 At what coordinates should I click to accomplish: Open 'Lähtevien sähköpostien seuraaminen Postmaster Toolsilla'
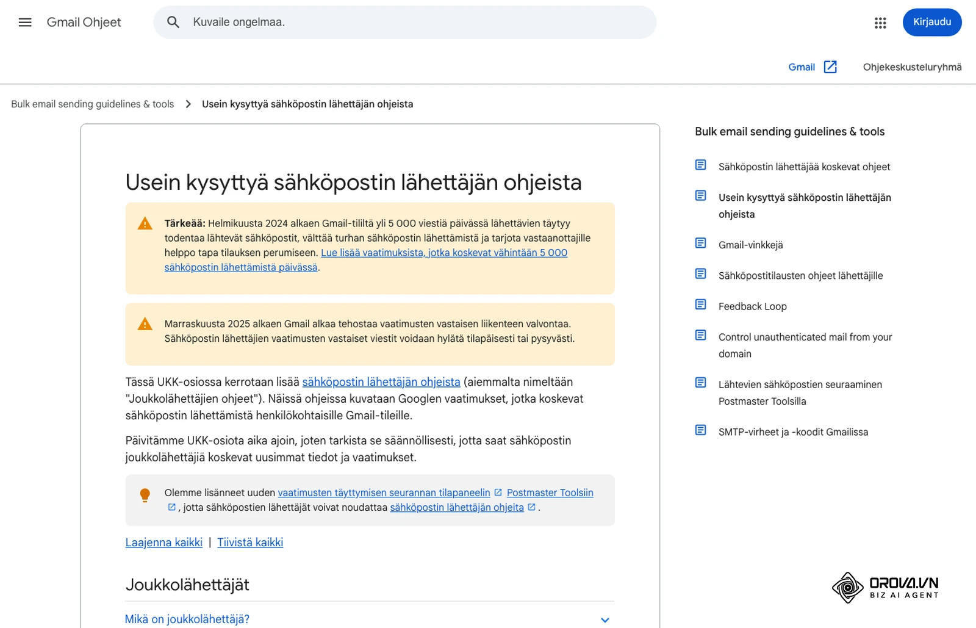pyautogui.click(x=800, y=393)
